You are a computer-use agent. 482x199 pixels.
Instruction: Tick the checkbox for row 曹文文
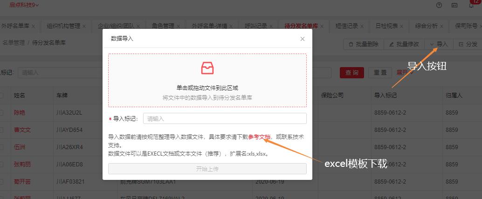1,130
